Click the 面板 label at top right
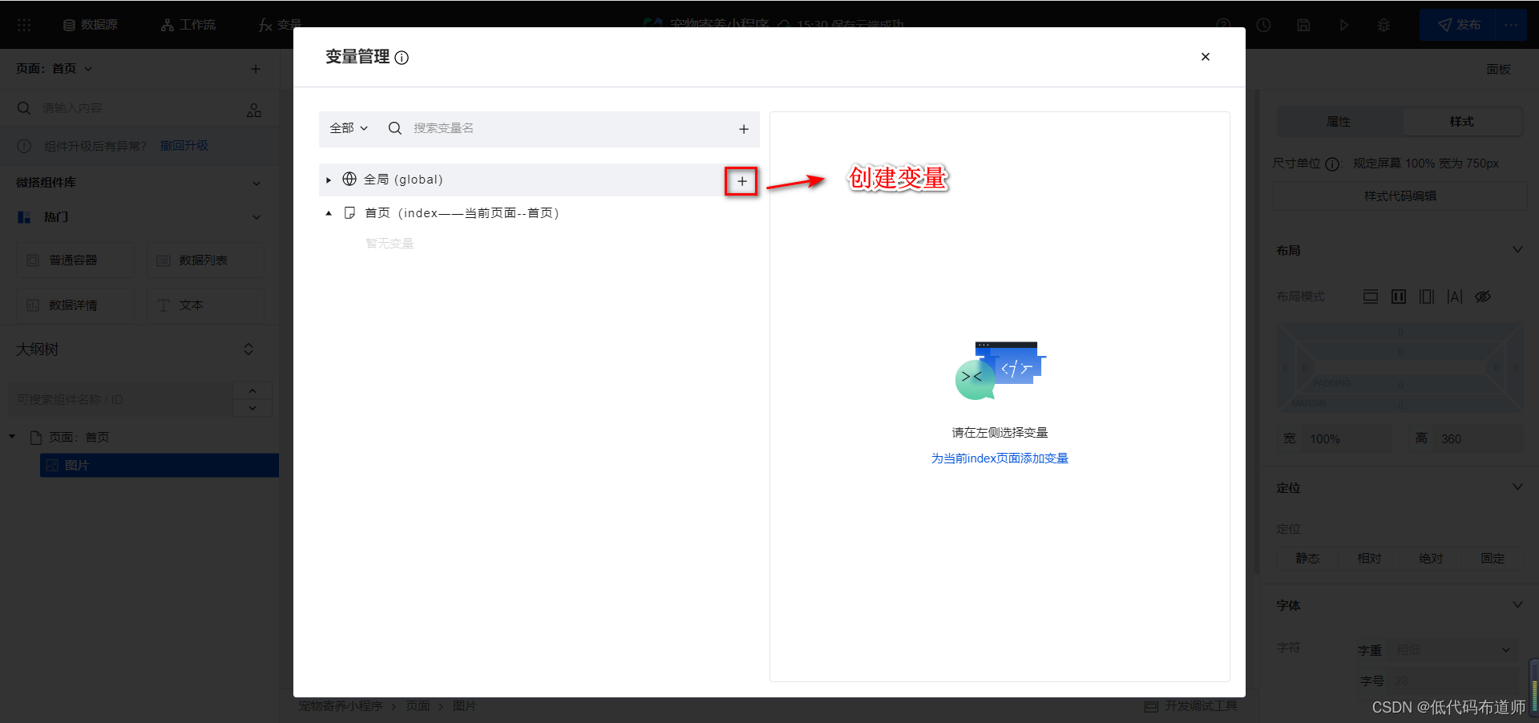 [1498, 69]
